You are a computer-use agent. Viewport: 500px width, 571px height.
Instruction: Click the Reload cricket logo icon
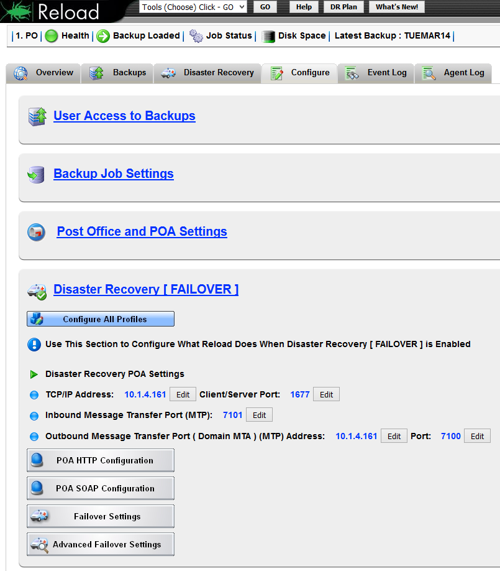(16, 11)
